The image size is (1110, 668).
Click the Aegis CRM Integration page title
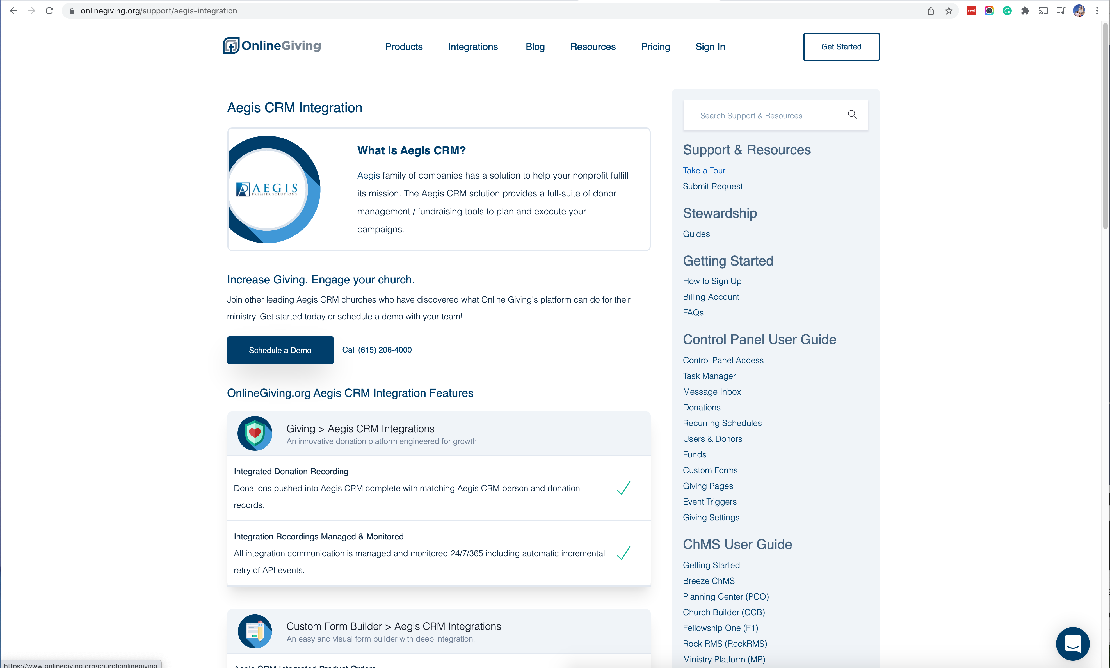[x=294, y=108]
